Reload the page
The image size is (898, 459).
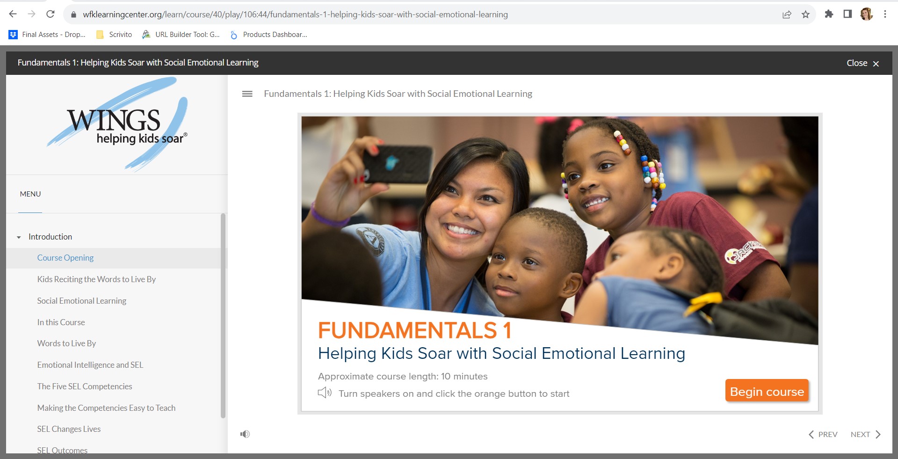51,14
